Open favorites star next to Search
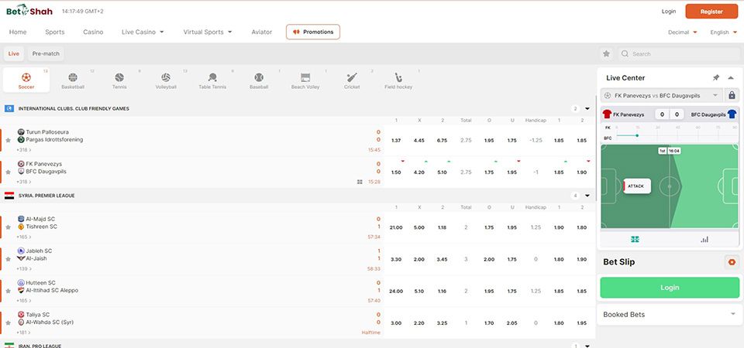The width and height of the screenshot is (744, 348). point(606,54)
